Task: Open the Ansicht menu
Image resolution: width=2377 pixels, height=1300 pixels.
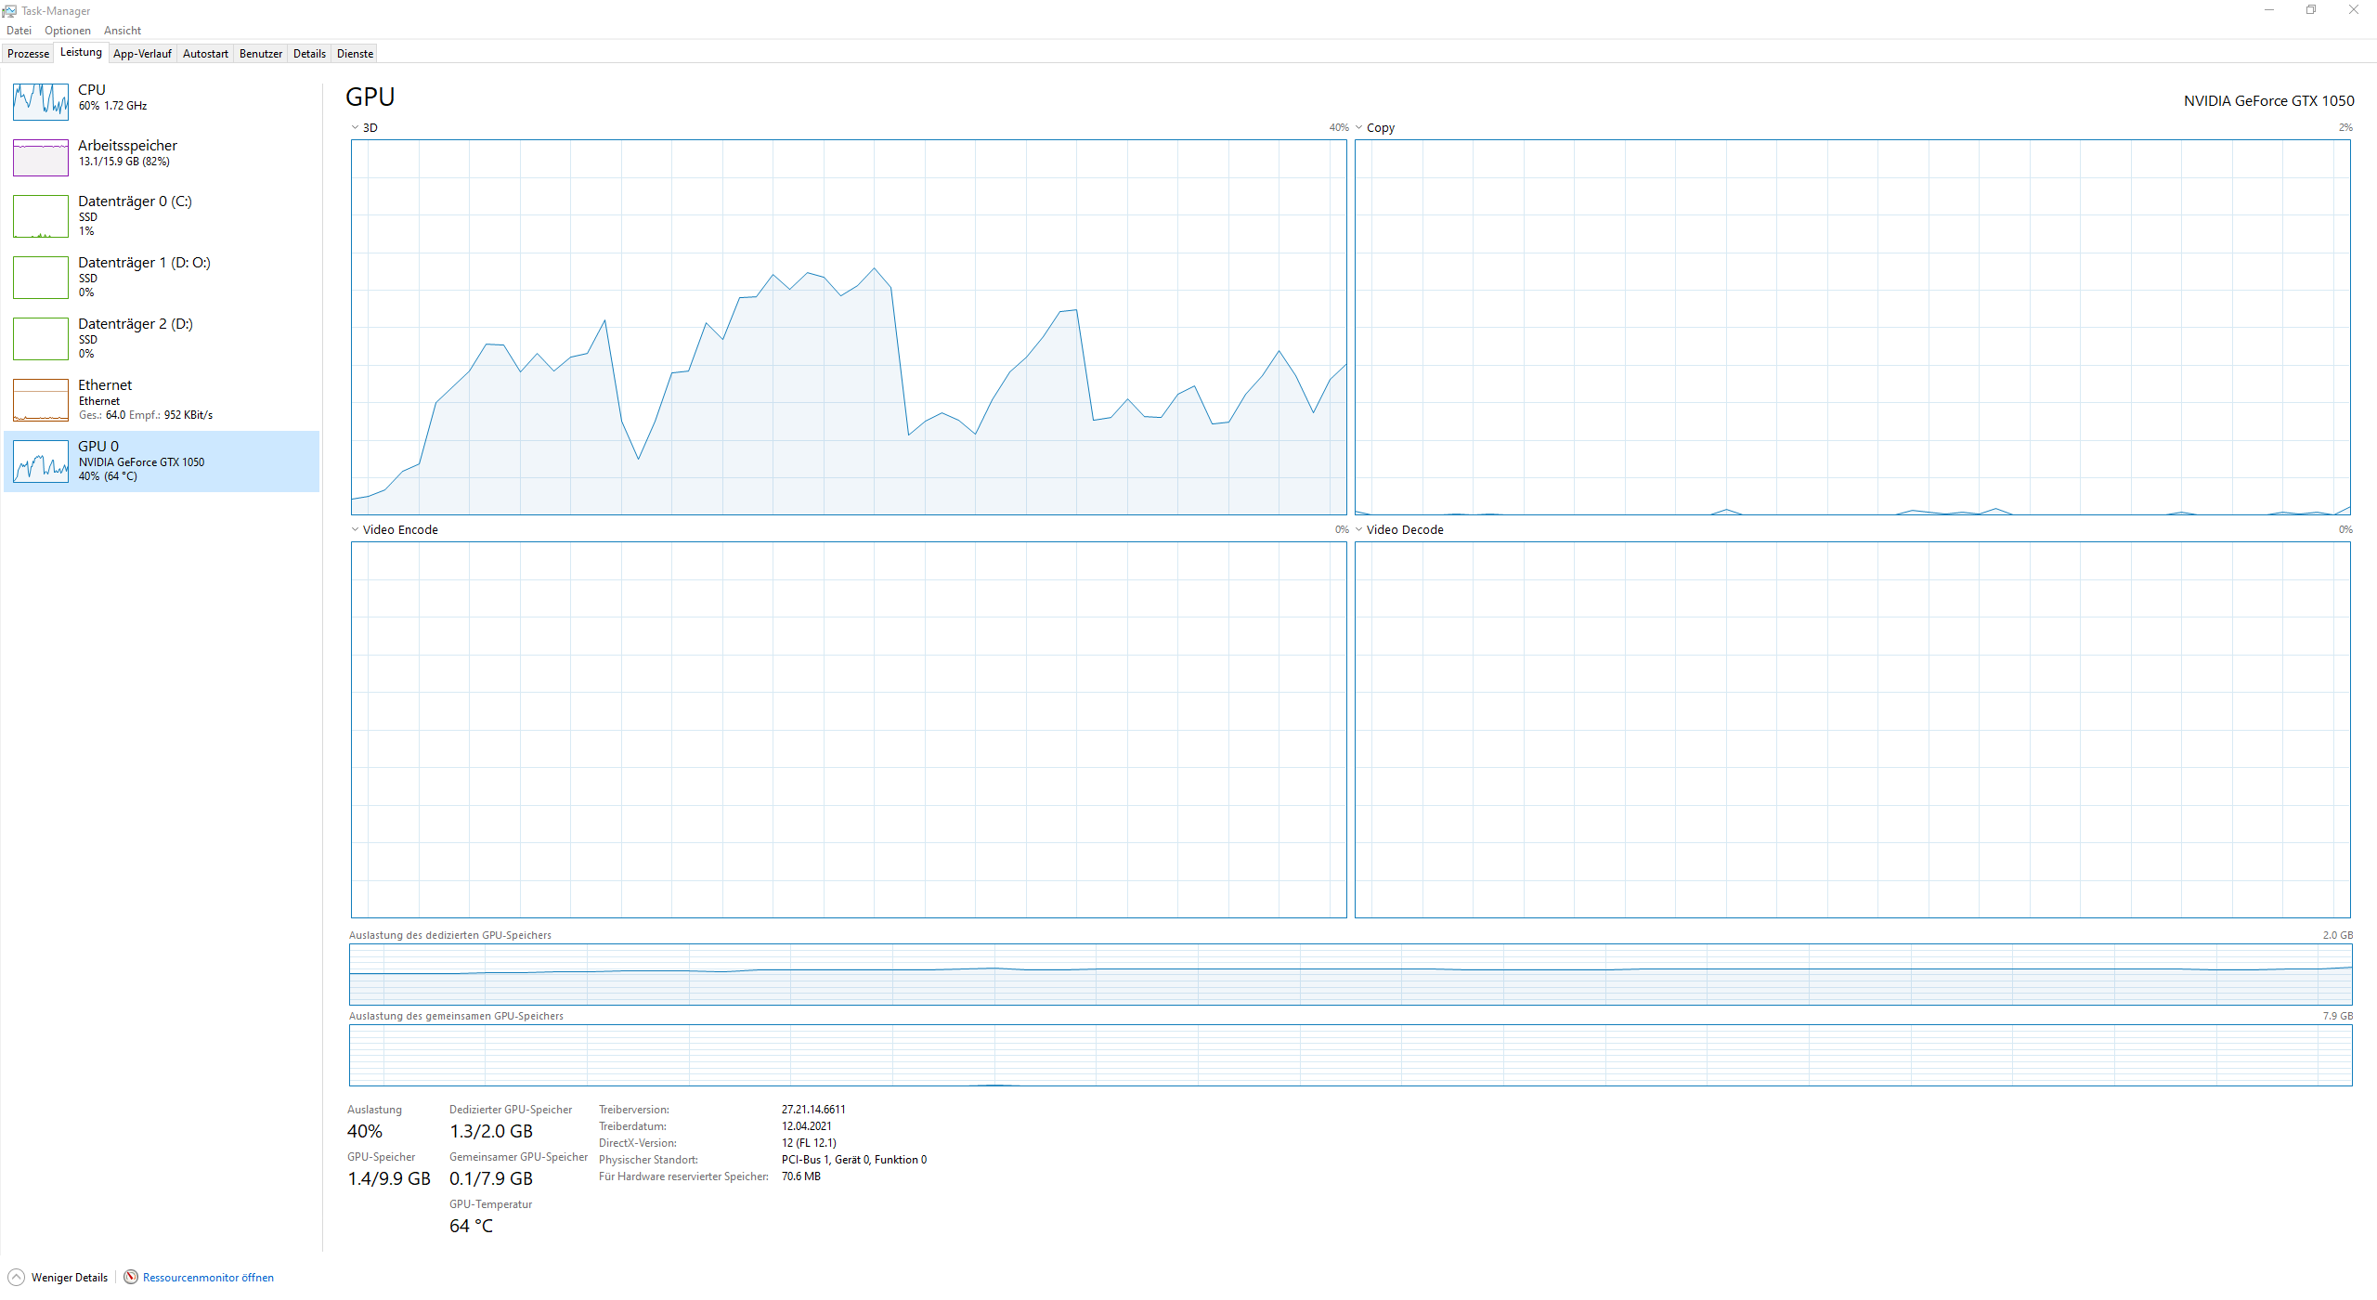Action: tap(122, 31)
